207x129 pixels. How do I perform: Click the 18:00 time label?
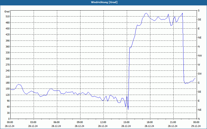click(150, 122)
